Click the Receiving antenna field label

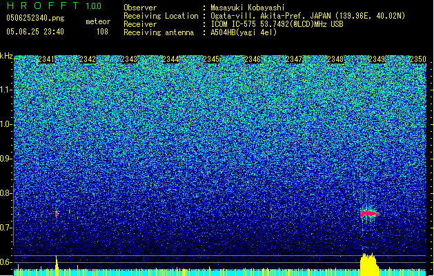tap(159, 32)
